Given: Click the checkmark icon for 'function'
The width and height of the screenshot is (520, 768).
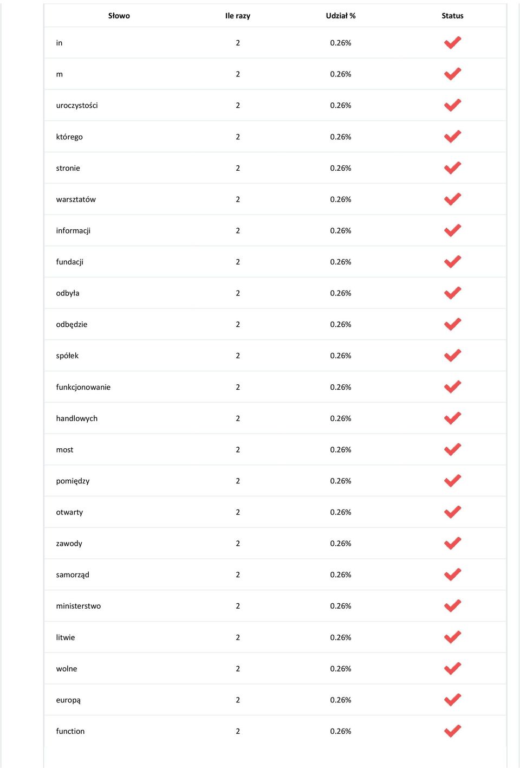Looking at the screenshot, I should point(452,731).
